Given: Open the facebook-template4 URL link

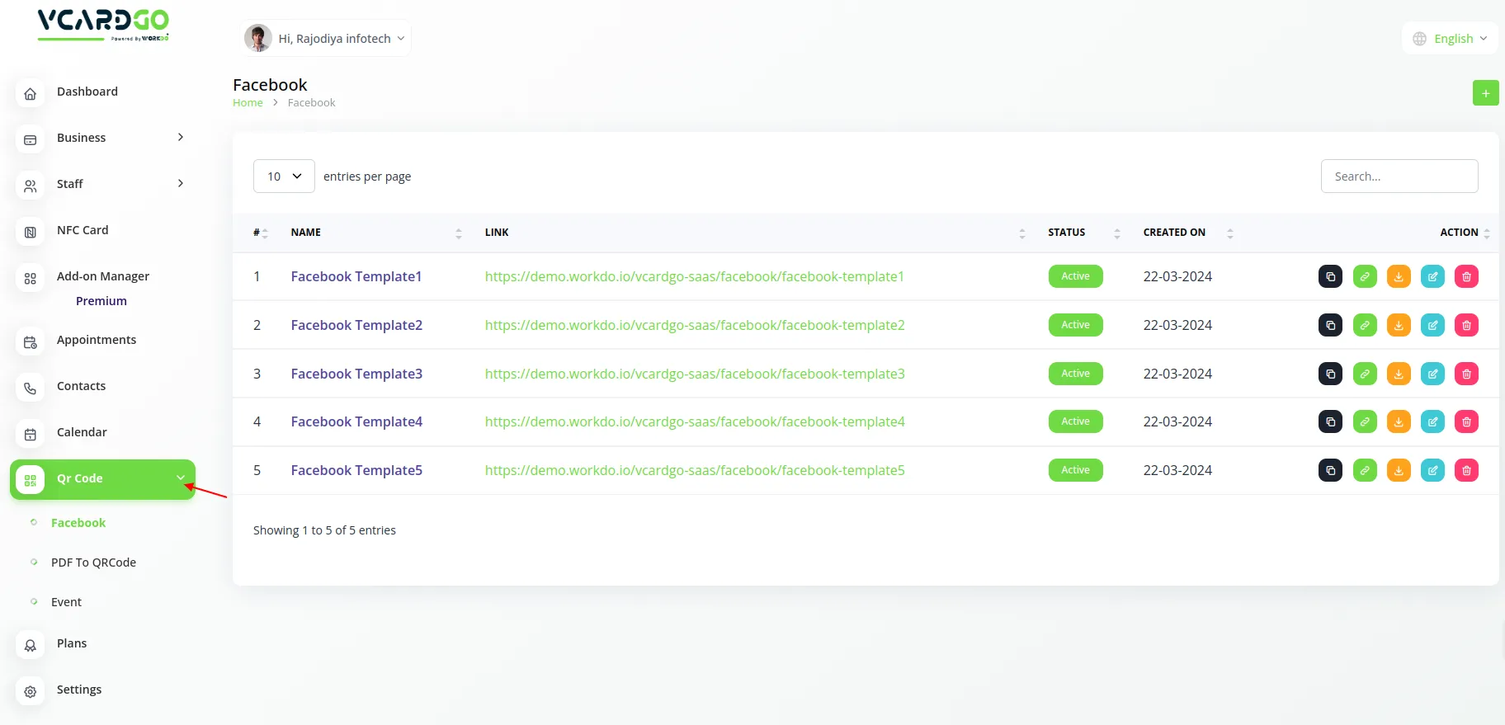Looking at the screenshot, I should click(x=695, y=421).
